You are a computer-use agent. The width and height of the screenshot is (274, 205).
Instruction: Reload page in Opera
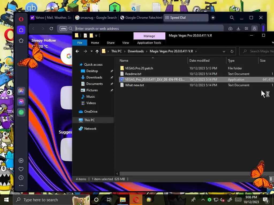[x=51, y=29]
